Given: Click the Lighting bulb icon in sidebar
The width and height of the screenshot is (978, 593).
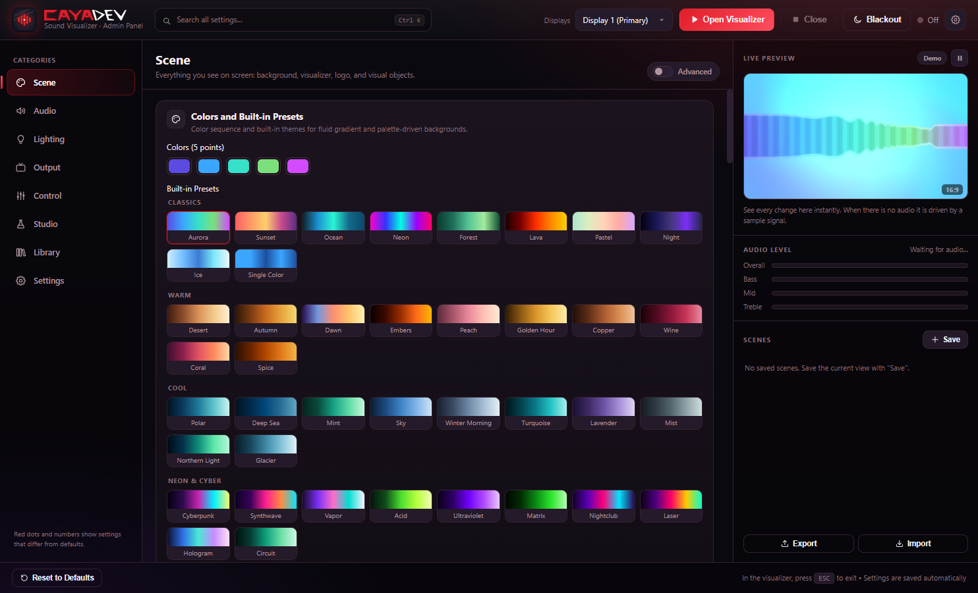Looking at the screenshot, I should [x=21, y=139].
